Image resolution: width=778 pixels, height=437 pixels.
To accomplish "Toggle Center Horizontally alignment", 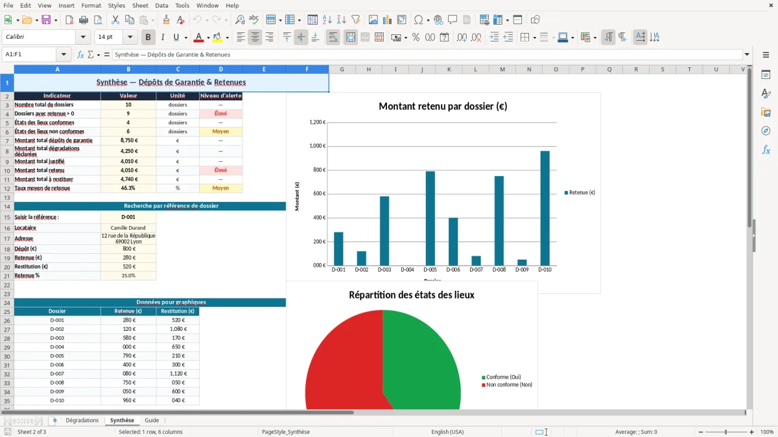I will 255,38.
